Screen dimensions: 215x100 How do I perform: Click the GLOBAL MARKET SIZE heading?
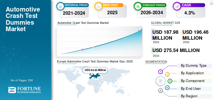pos(166,23)
